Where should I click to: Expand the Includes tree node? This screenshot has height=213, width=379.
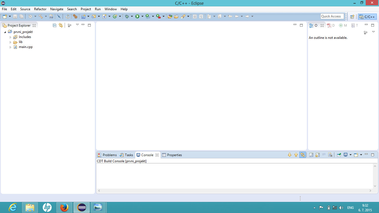coord(11,37)
